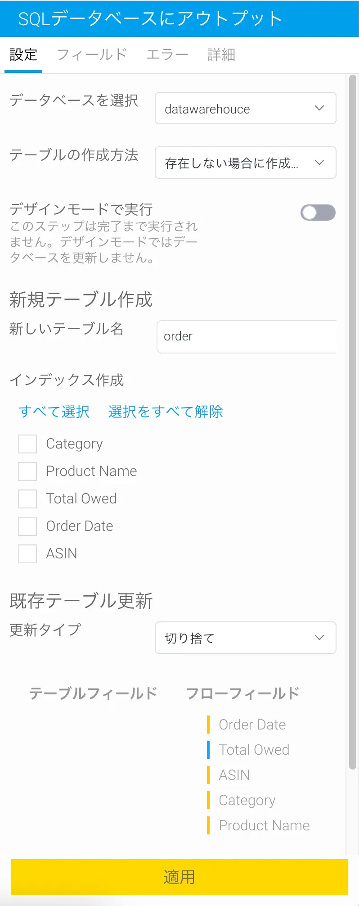The height and width of the screenshot is (906, 359).
Task: Check the Product Name index checkbox
Action: pyautogui.click(x=27, y=471)
